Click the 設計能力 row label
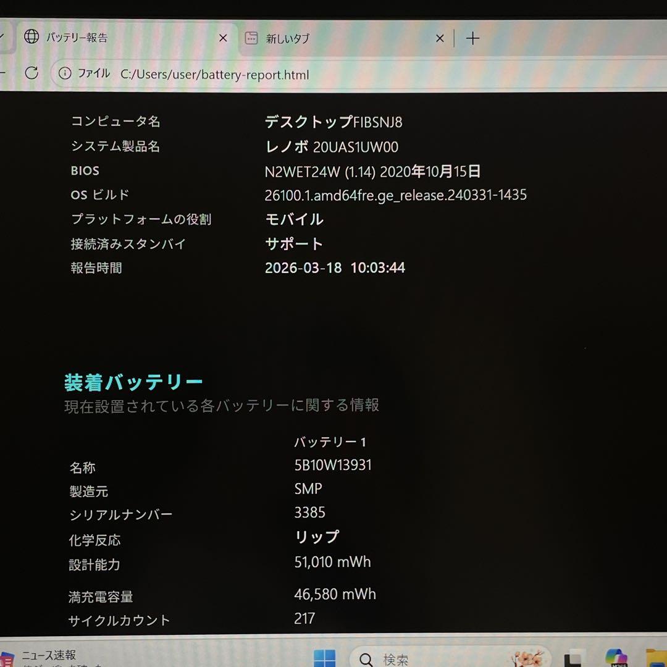 pos(94,564)
